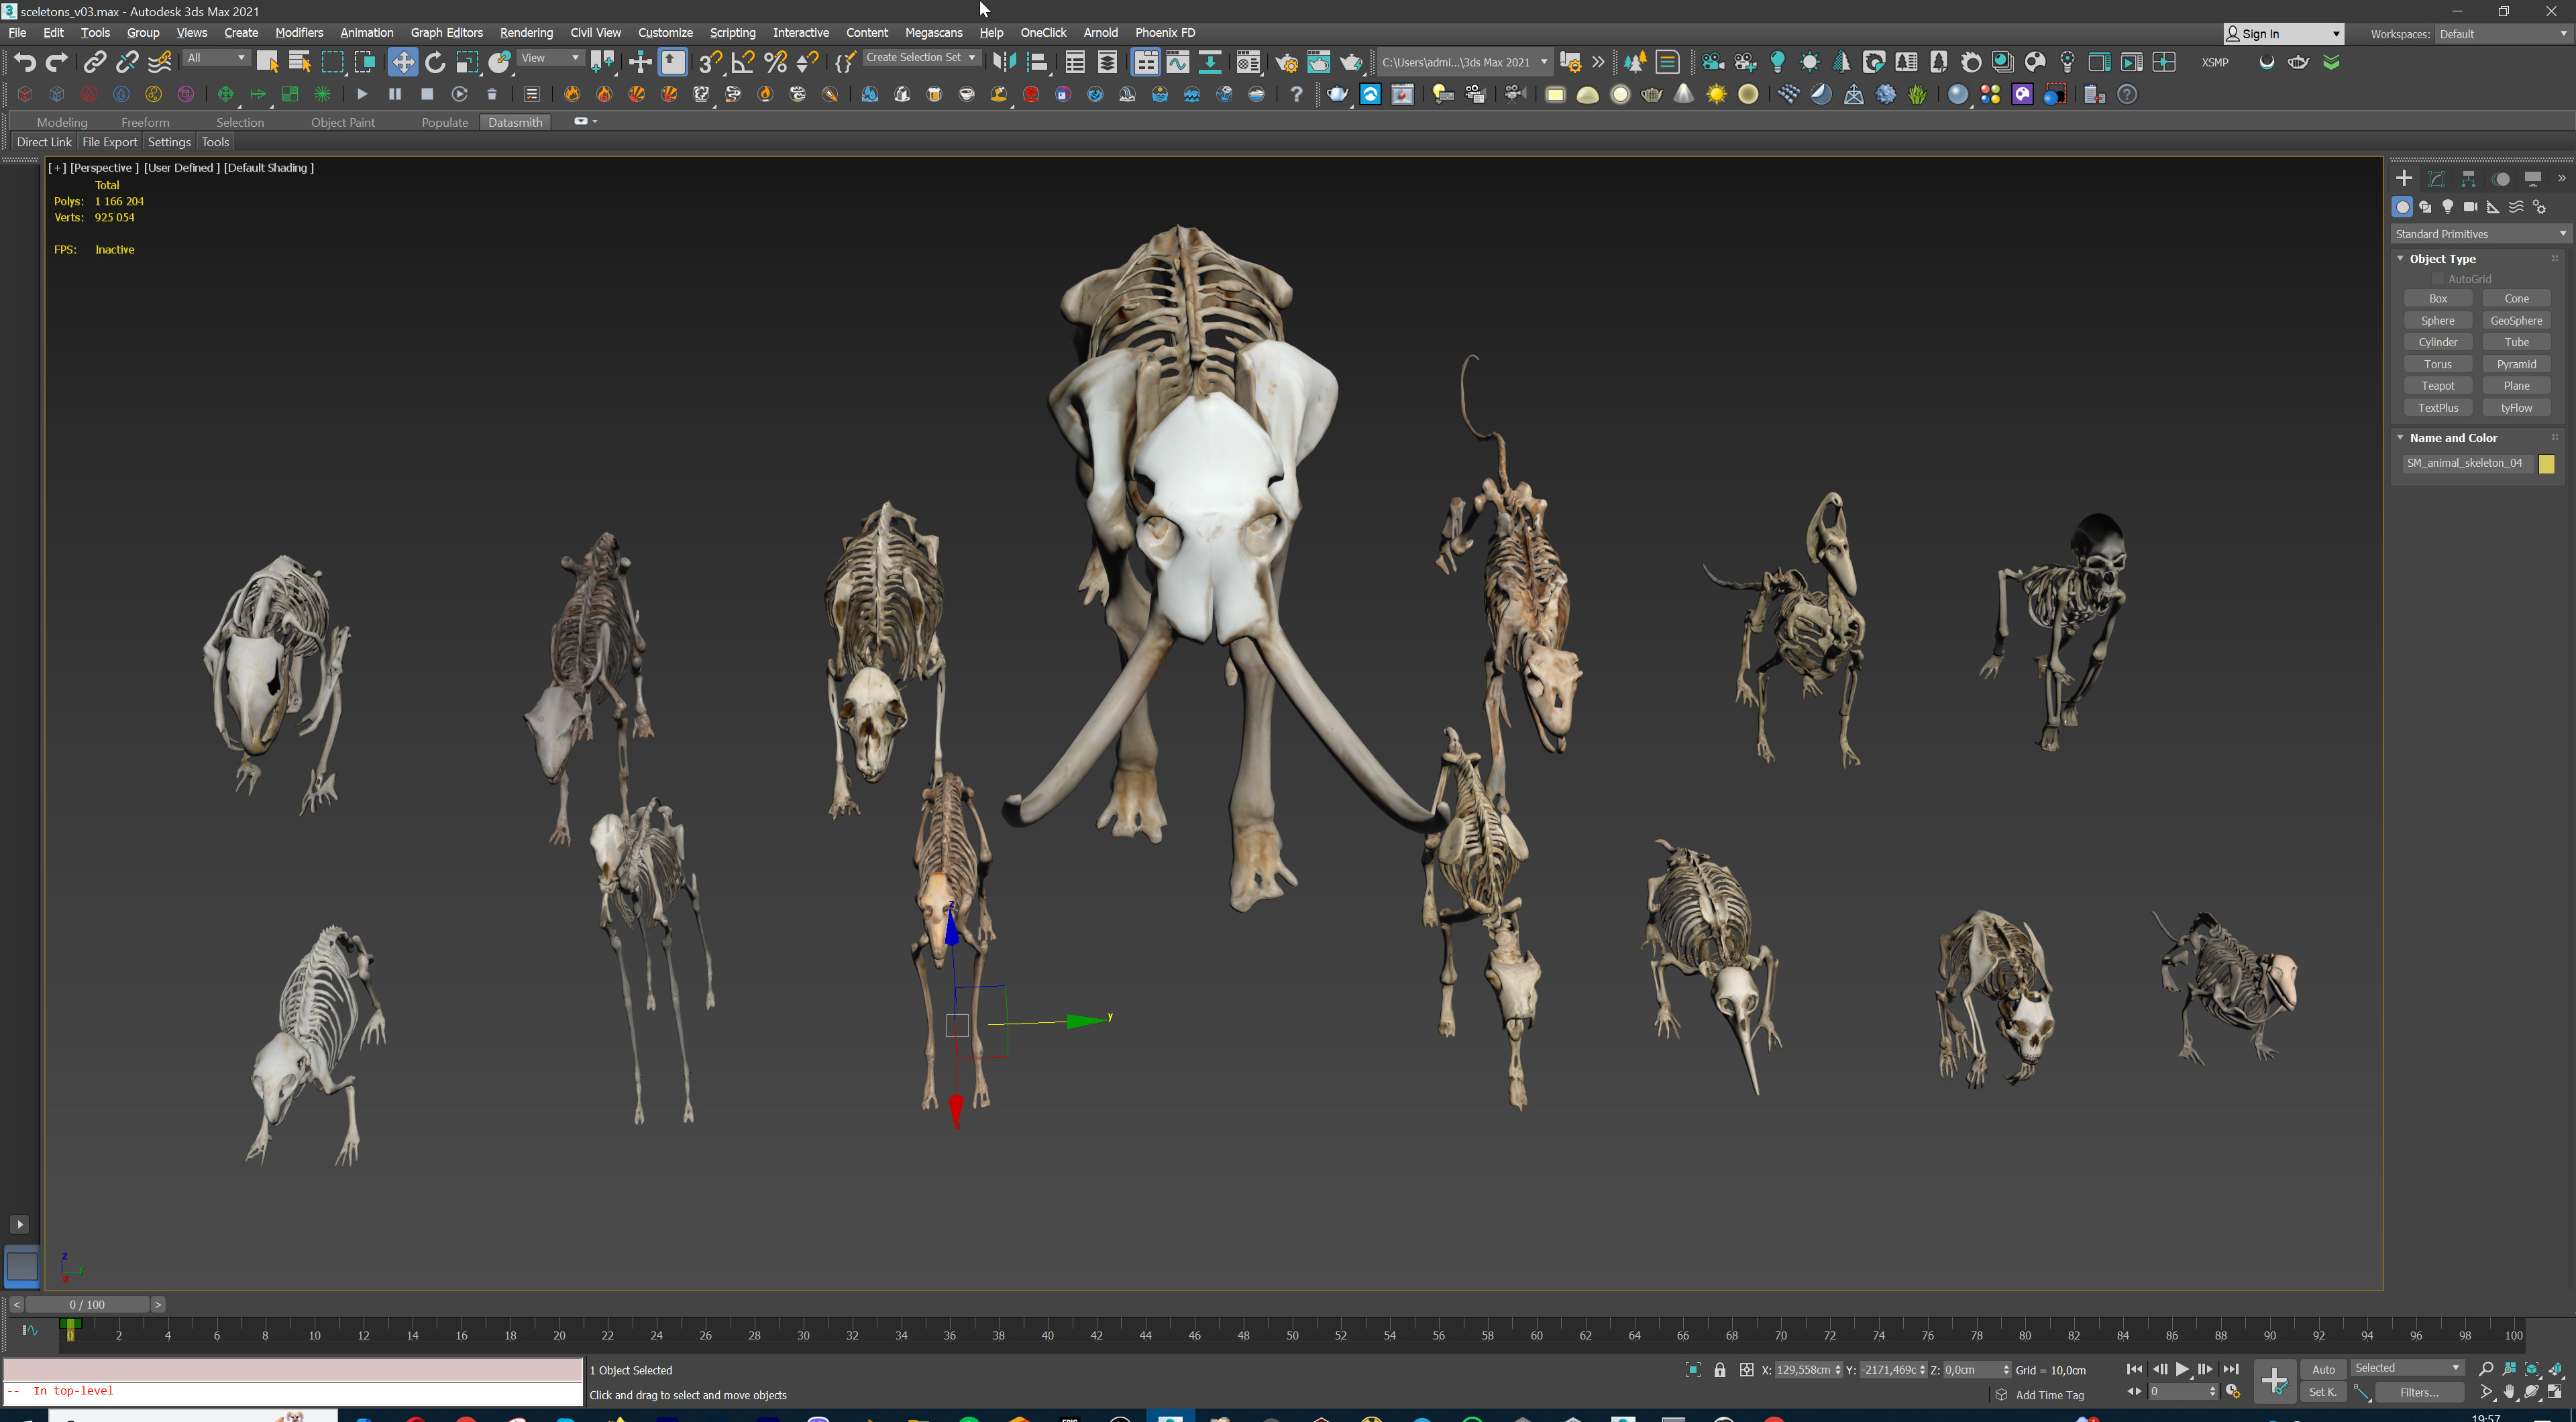2576x1422 pixels.
Task: Toggle Snaps 3D on
Action: pyautogui.click(x=710, y=62)
